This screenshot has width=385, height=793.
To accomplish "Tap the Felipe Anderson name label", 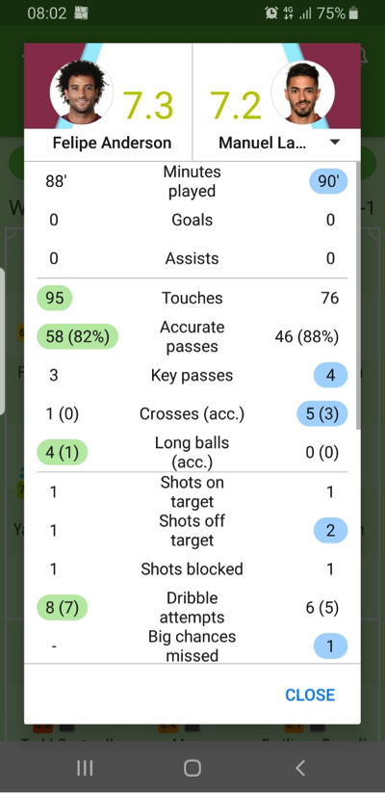I will pyautogui.click(x=113, y=143).
